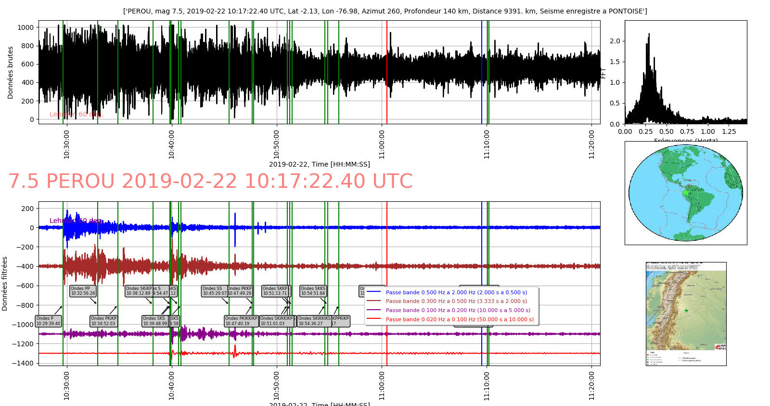Click the Ondes SKKS 10:54:51.84 label

(313, 291)
